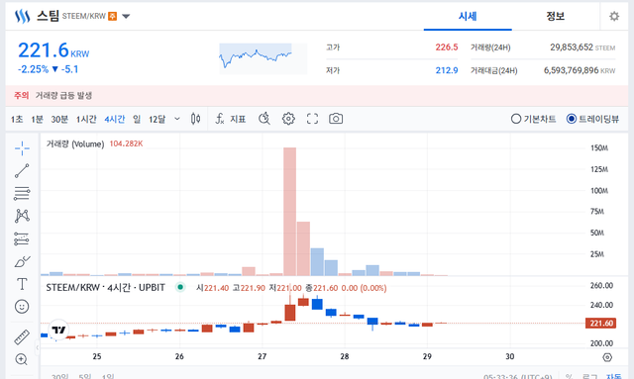Open the emoji icons tool

(22, 307)
